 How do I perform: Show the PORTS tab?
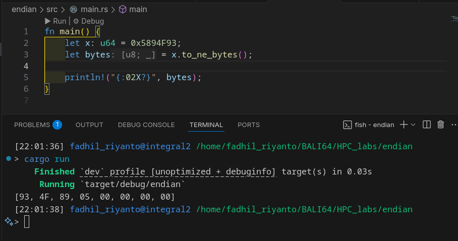click(x=249, y=125)
